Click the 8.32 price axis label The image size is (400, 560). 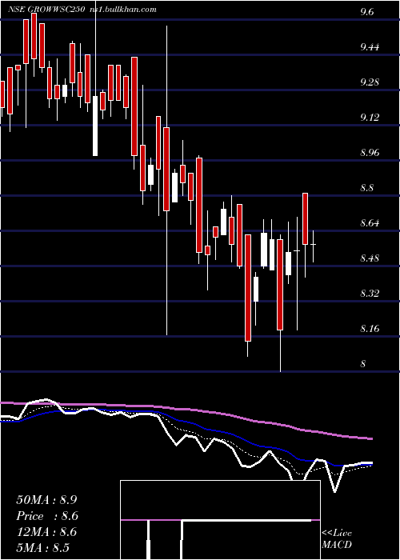tap(370, 294)
